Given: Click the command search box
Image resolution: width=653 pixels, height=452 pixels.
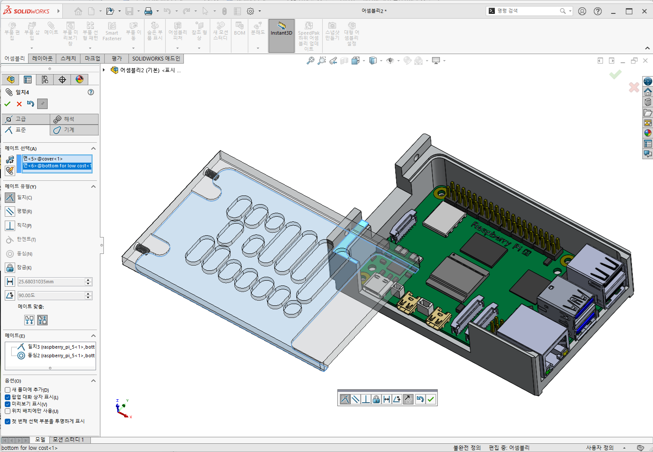Looking at the screenshot, I should [x=529, y=11].
